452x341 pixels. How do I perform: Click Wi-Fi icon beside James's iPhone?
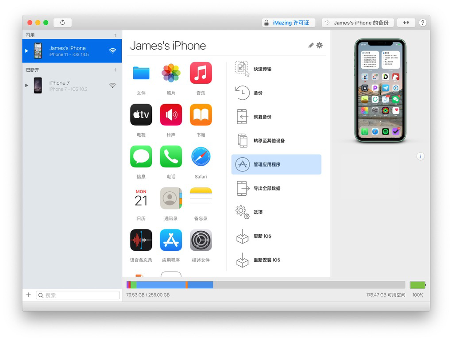[x=112, y=51]
